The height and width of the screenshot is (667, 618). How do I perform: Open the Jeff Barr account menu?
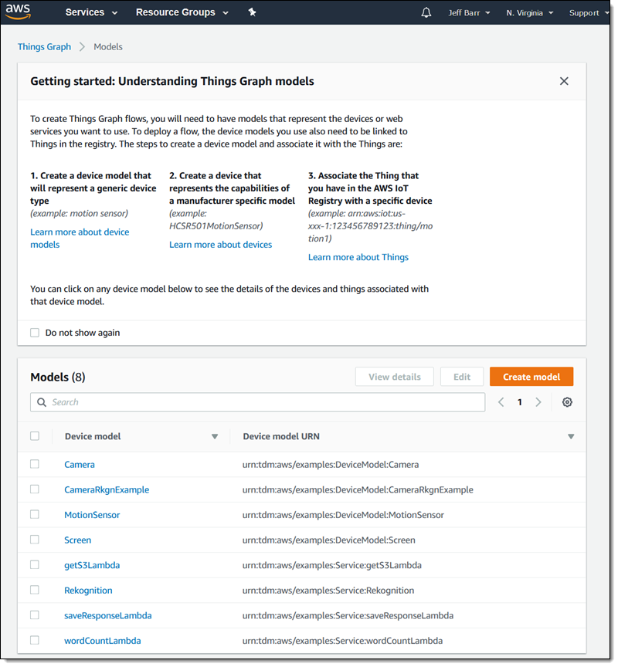pyautogui.click(x=469, y=13)
